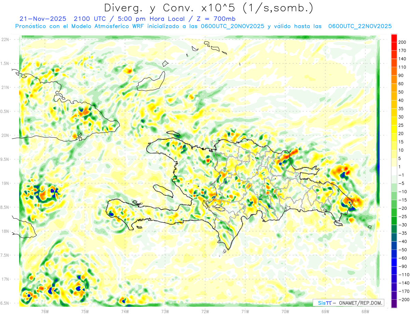Click the colorbar value '20'
Image resolution: width=410 pixels, height=316 pixels.
(x=401, y=133)
